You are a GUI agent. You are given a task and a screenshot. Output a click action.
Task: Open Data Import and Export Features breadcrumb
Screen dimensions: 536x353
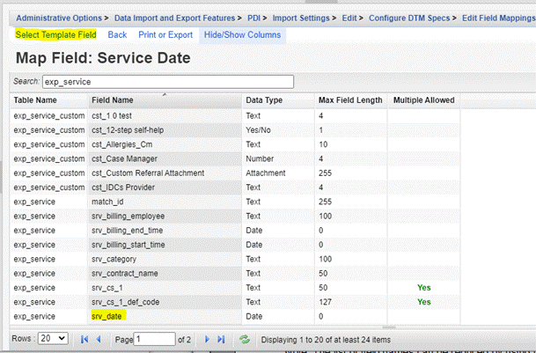pos(177,17)
